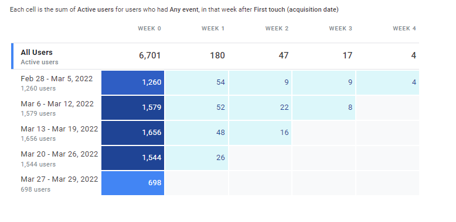Click the cell showing 26 in Week 1
This screenshot has height=222, width=456.
(196, 158)
